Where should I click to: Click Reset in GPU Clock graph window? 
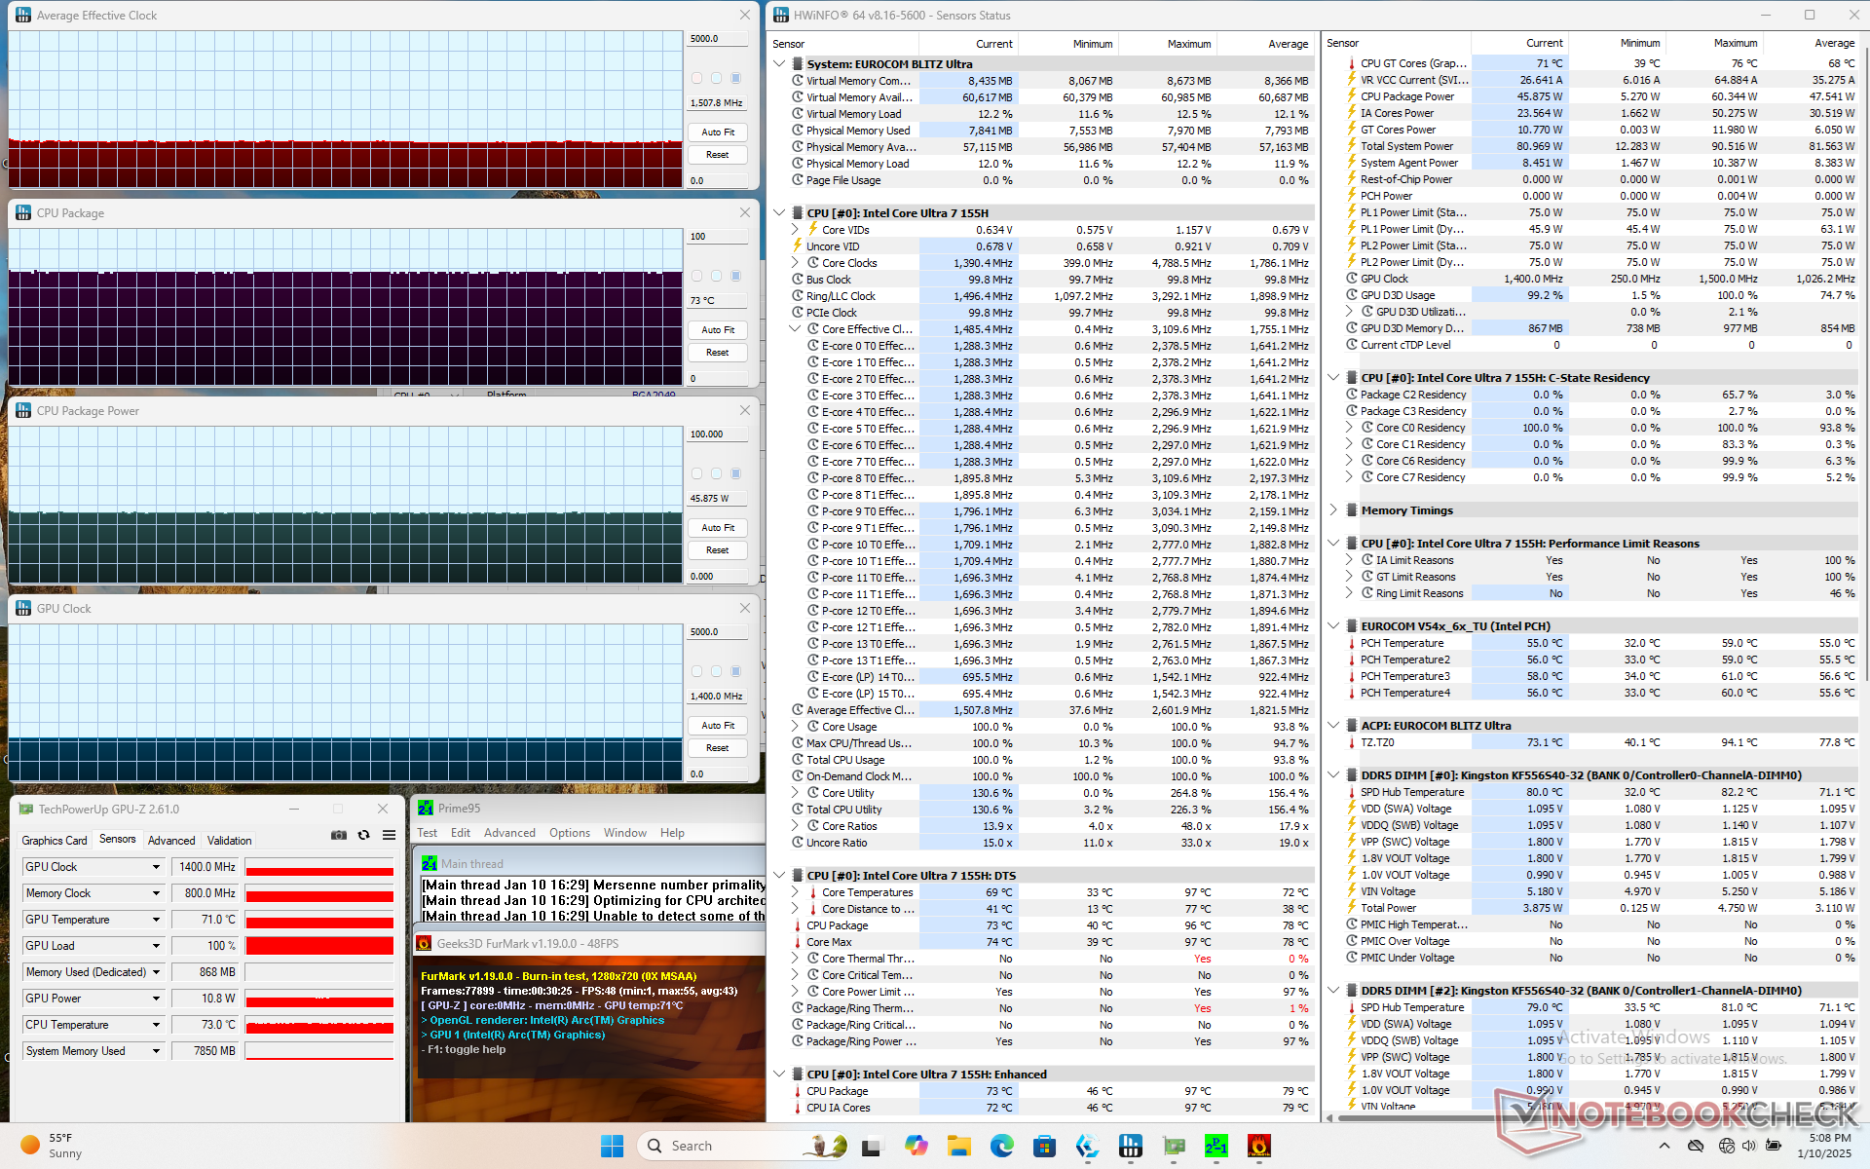[x=718, y=748]
